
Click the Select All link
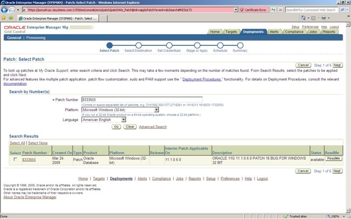17,143
